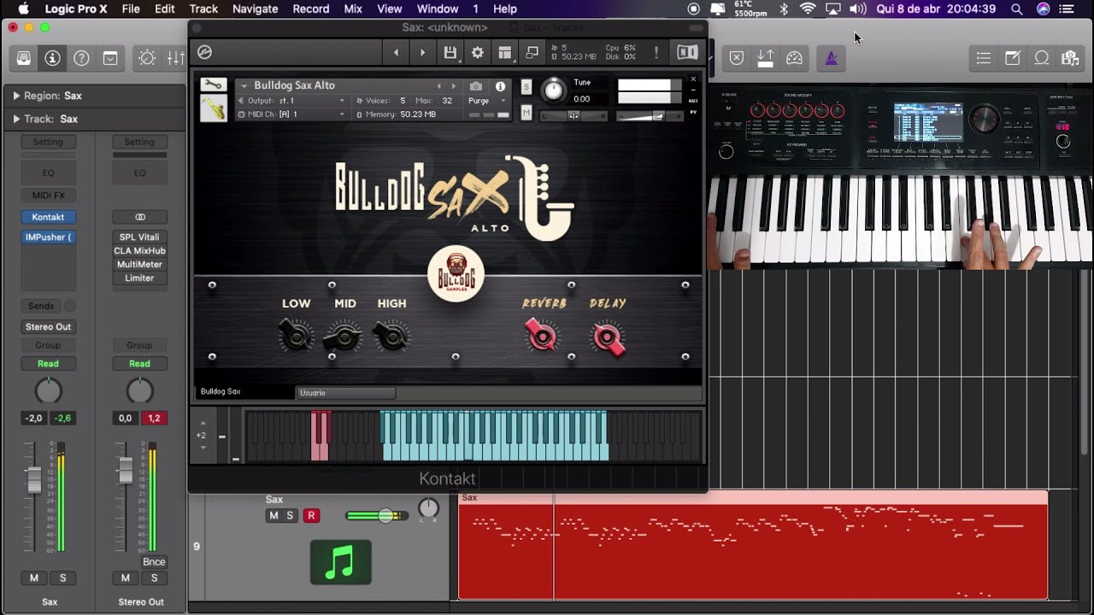
Task: Toggle the Sends power button
Action: [x=70, y=306]
